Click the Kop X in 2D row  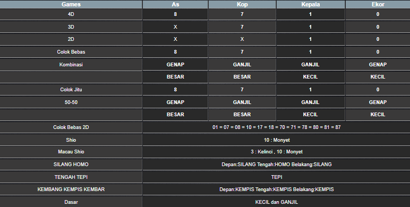(x=242, y=39)
